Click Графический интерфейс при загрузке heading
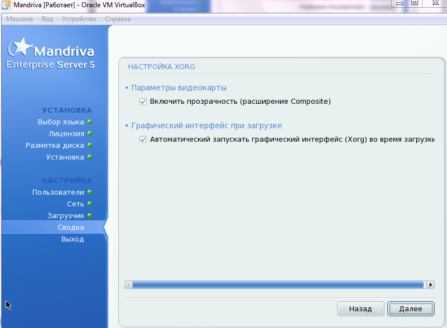This screenshot has height=328, width=447. (206, 126)
